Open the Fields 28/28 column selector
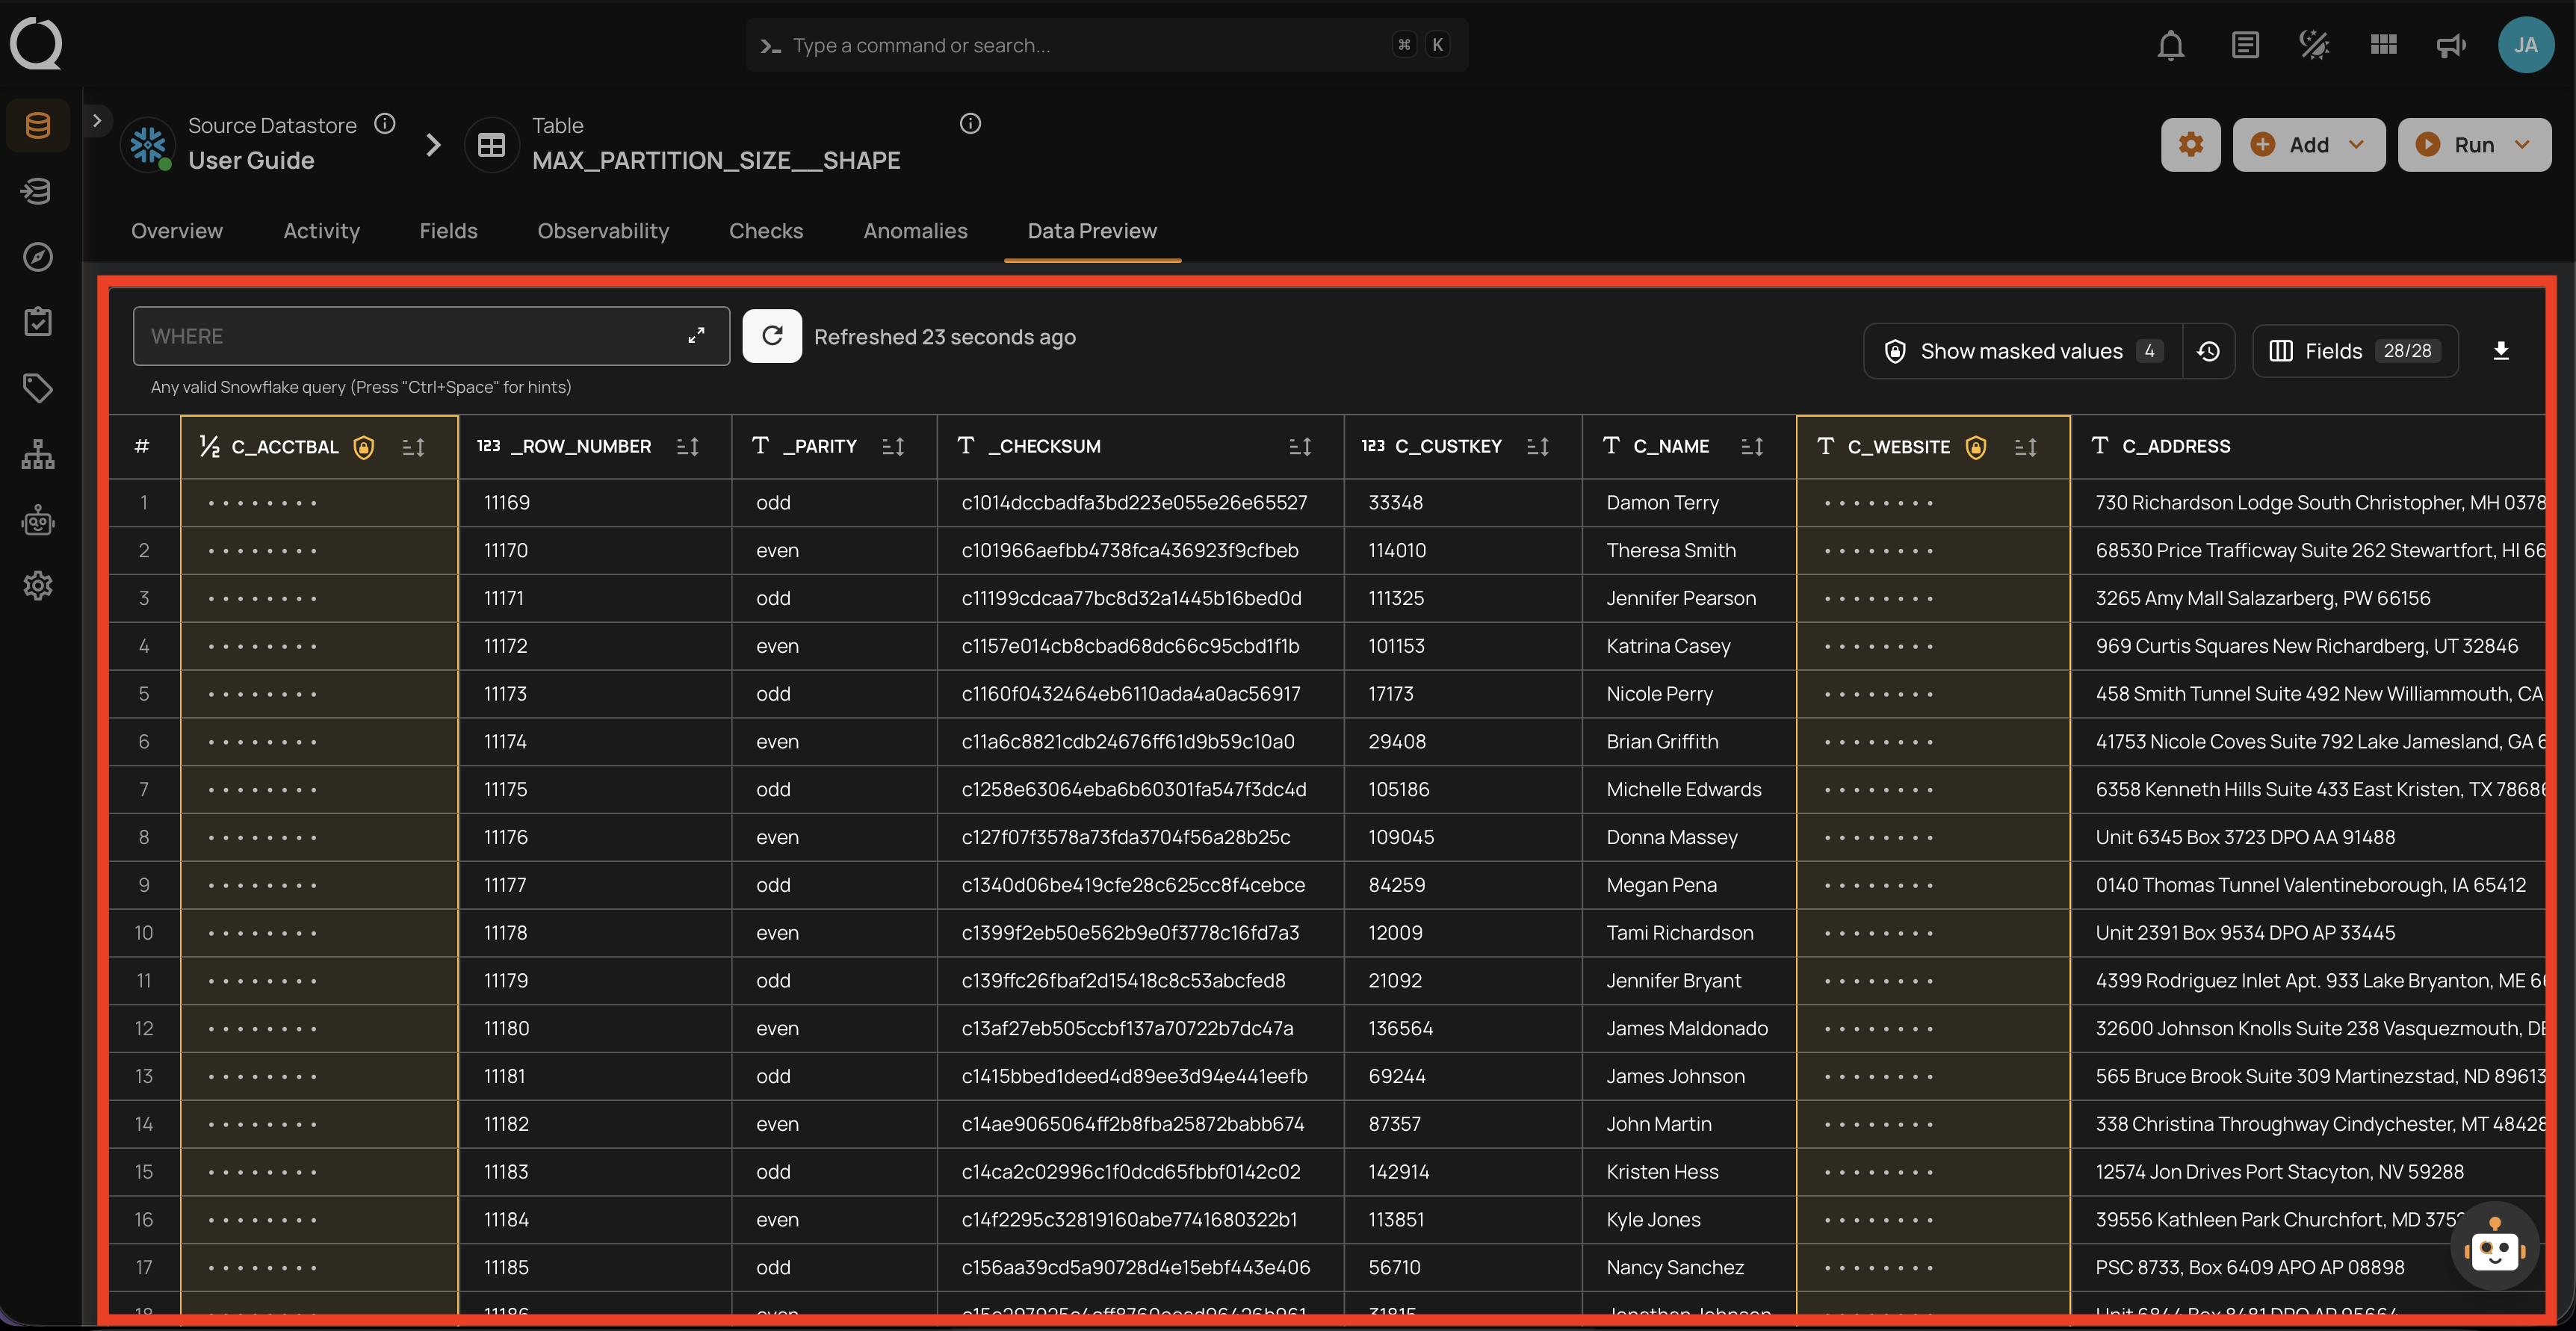The width and height of the screenshot is (2576, 1331). click(x=2355, y=351)
